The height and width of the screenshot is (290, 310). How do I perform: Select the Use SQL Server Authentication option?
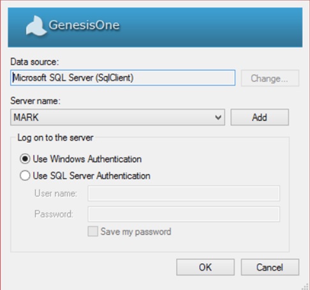click(25, 176)
